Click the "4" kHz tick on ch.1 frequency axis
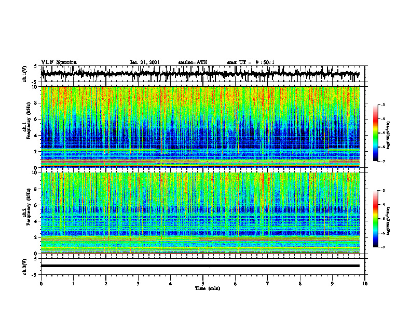 [x=36, y=136]
